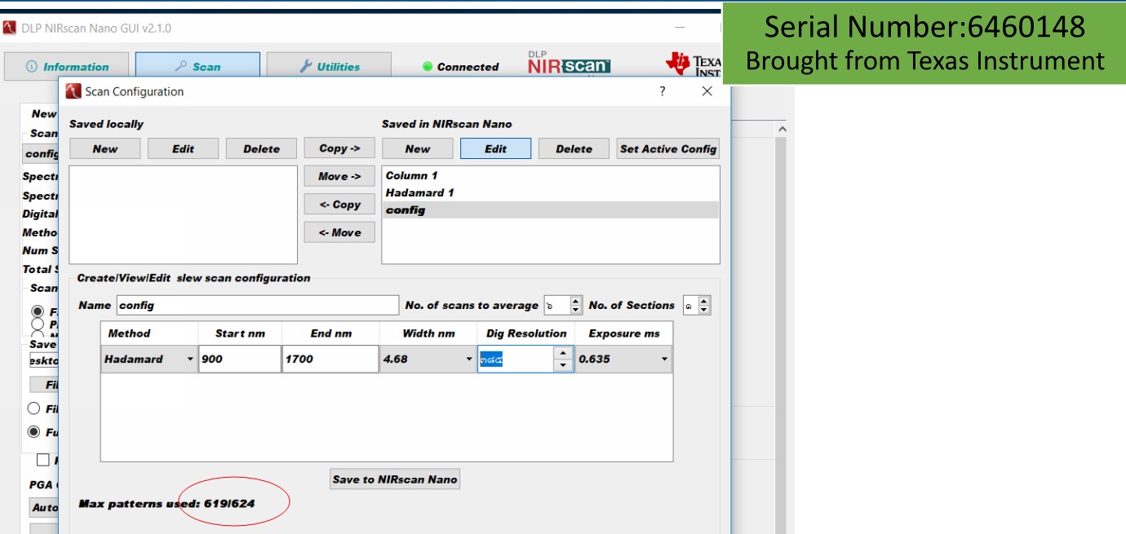The height and width of the screenshot is (534, 1126).
Task: Click the Start nm field showing 900
Action: (x=241, y=359)
